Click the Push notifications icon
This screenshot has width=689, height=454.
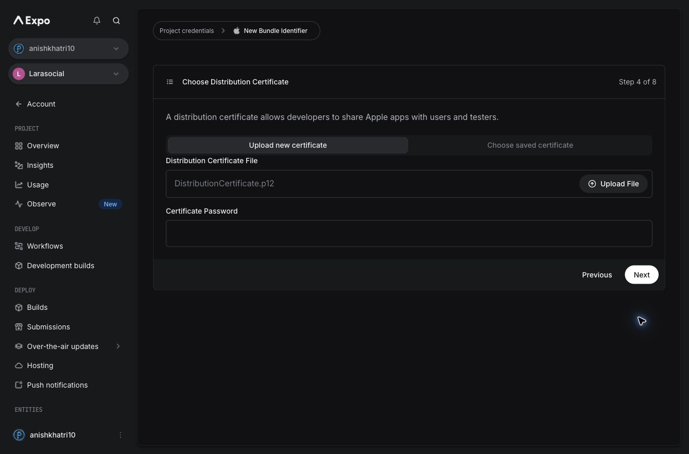(x=19, y=385)
